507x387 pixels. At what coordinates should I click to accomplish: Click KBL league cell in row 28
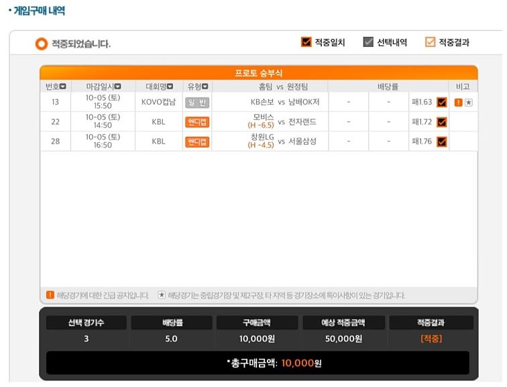pyautogui.click(x=158, y=142)
